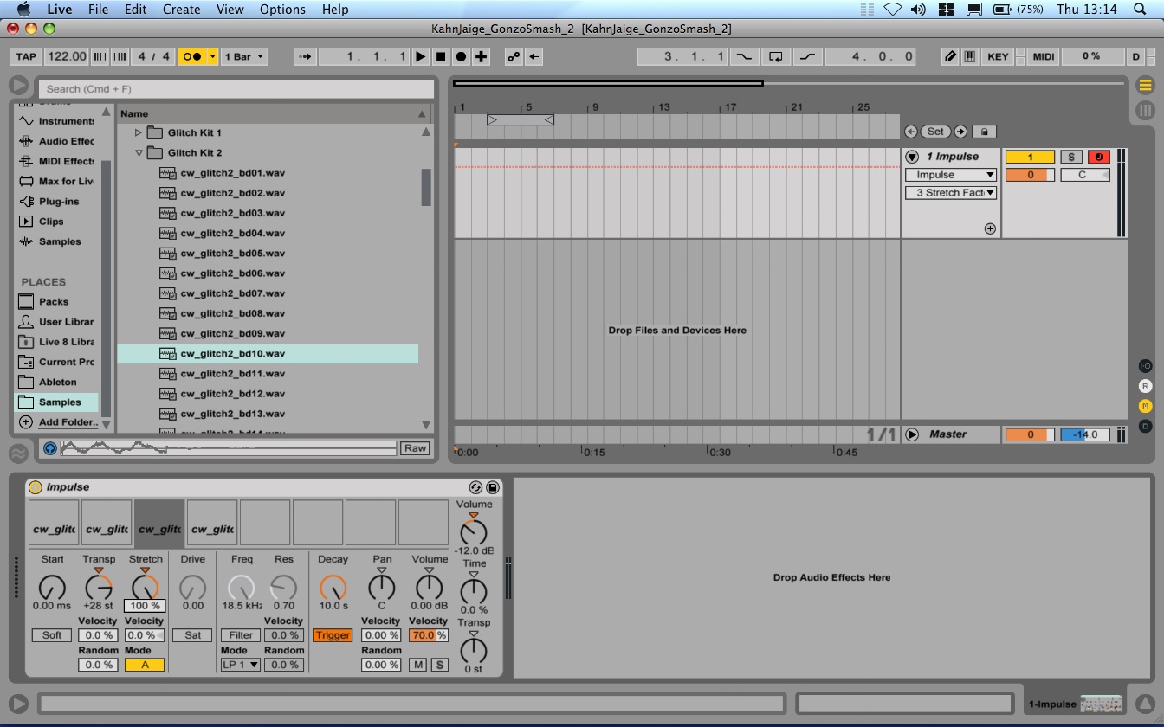Open the LP 1 filter mode dropdown
This screenshot has width=1164, height=727.
[x=240, y=665]
